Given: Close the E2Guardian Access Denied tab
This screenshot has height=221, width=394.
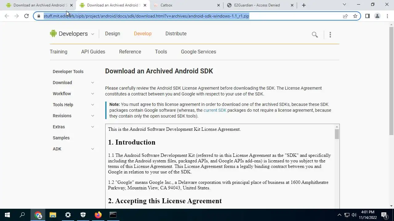Looking at the screenshot, I should (x=292, y=5).
